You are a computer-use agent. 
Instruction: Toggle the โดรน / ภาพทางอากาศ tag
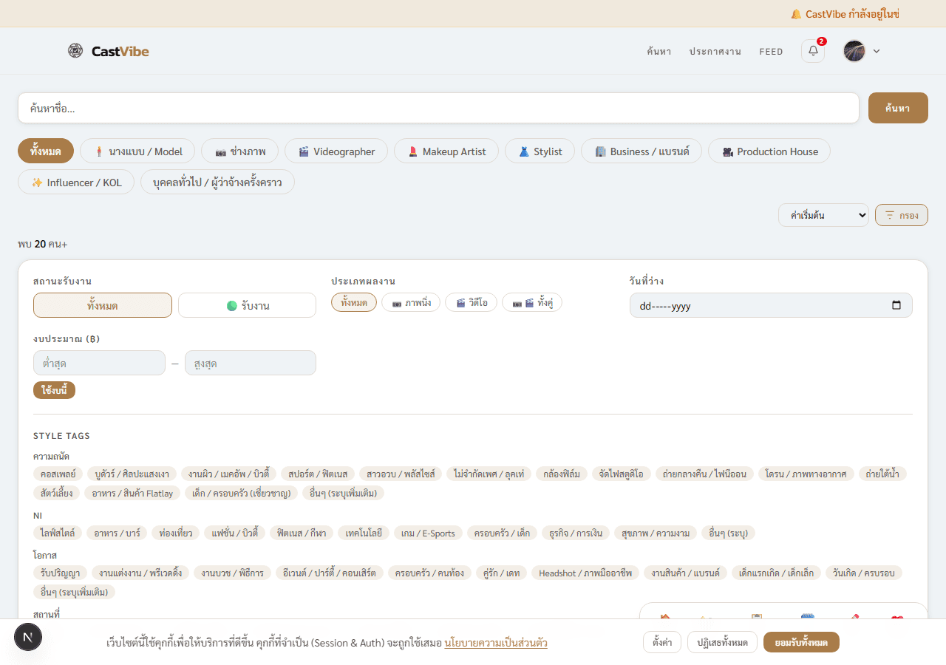pos(806,474)
